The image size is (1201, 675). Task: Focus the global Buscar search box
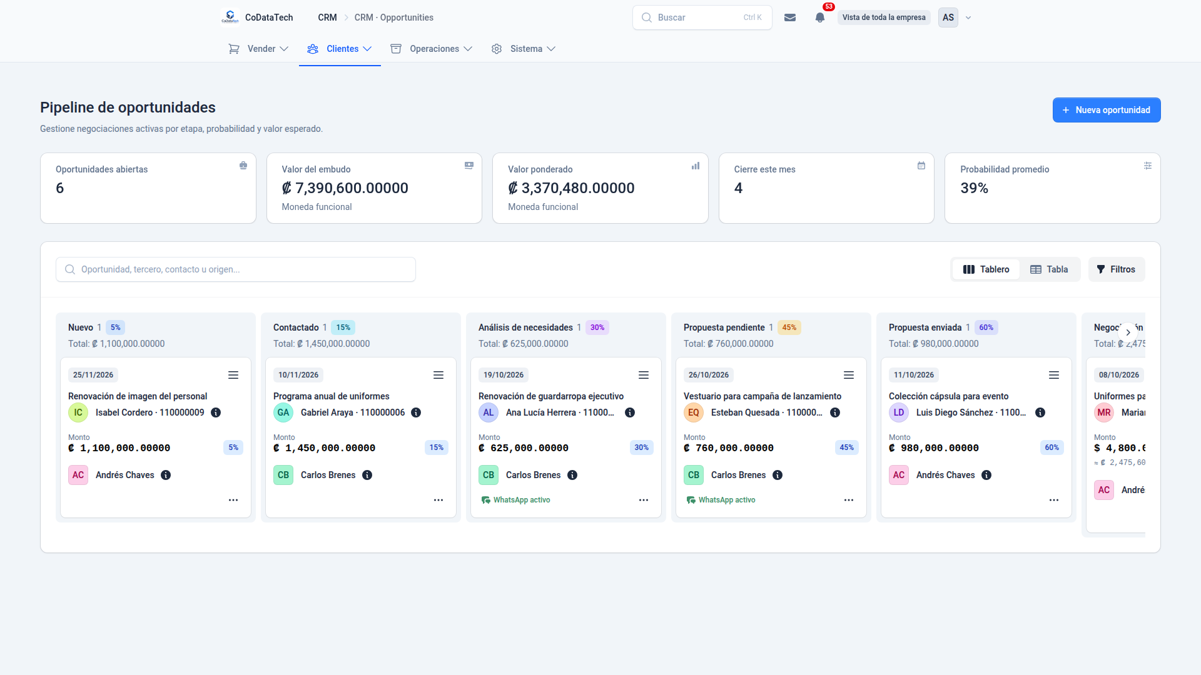click(x=702, y=17)
